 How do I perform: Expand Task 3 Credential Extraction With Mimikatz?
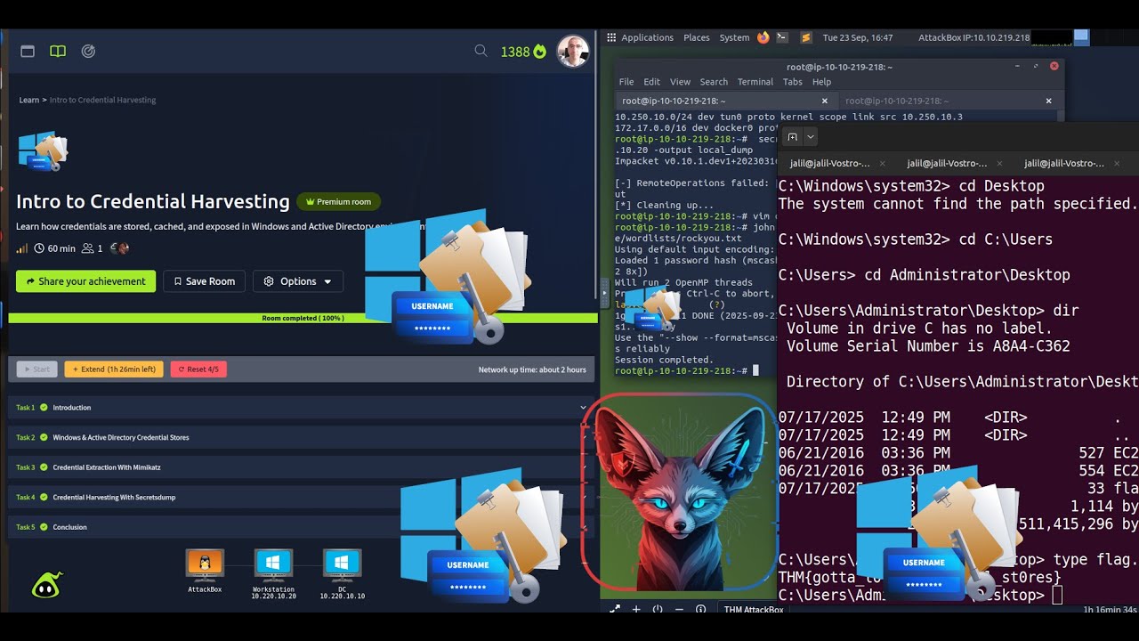click(303, 467)
